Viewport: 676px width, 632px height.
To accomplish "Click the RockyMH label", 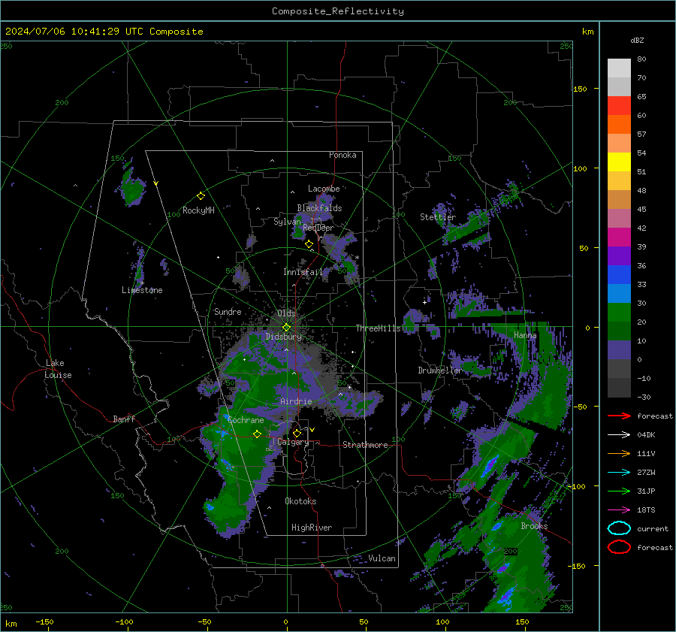I will [198, 210].
